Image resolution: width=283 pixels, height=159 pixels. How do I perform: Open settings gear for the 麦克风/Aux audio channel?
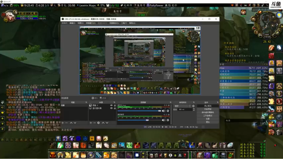[168, 111]
